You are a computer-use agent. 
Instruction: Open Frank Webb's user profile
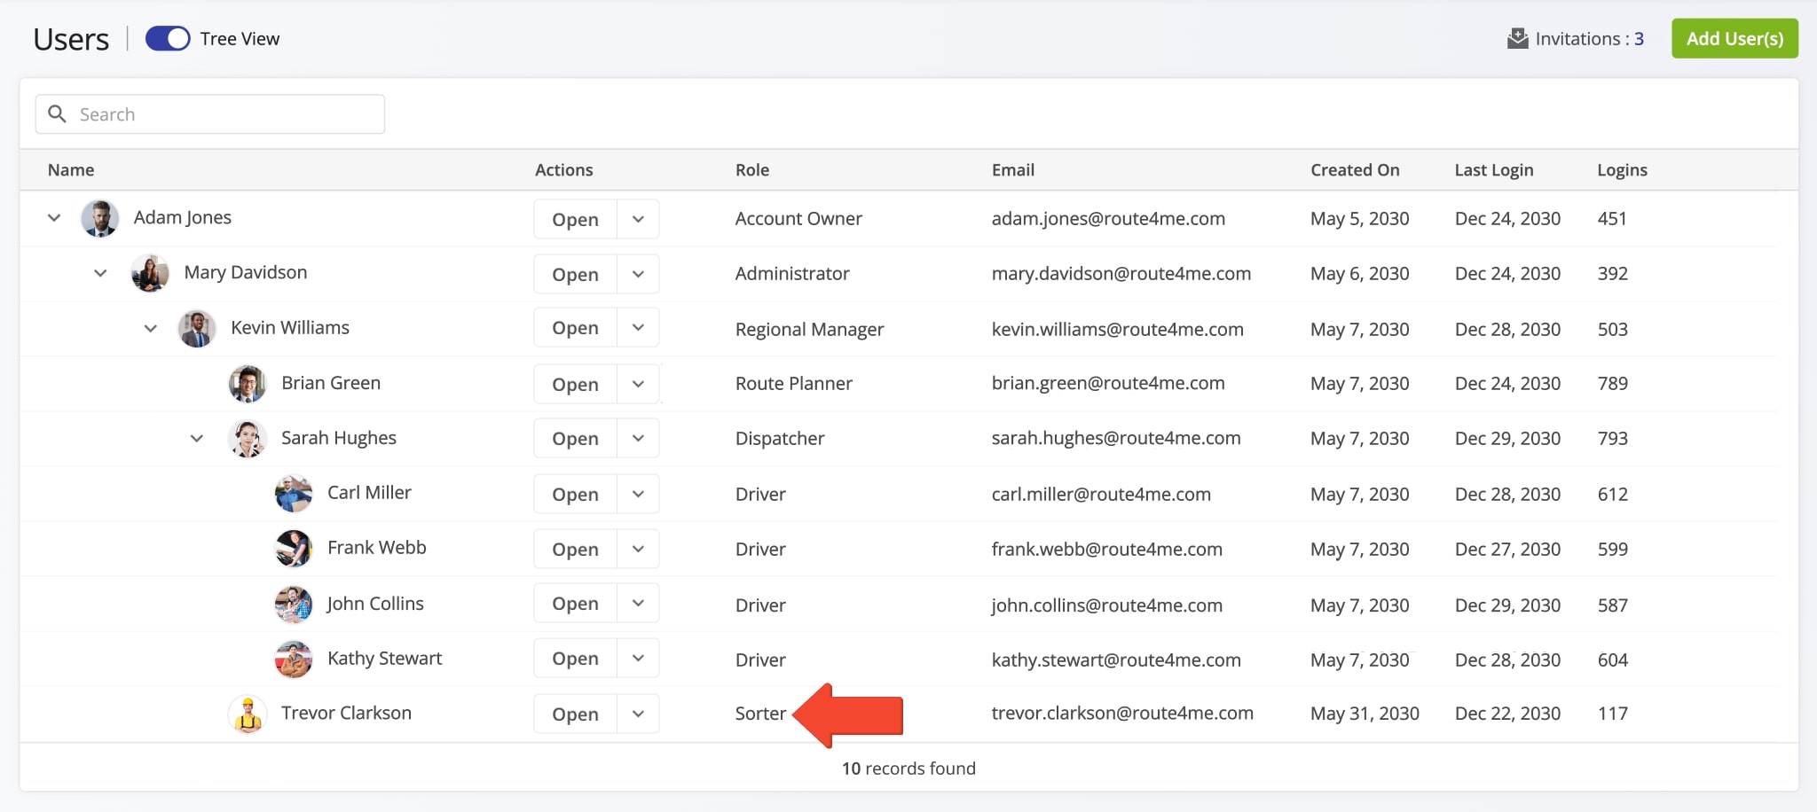tap(575, 549)
